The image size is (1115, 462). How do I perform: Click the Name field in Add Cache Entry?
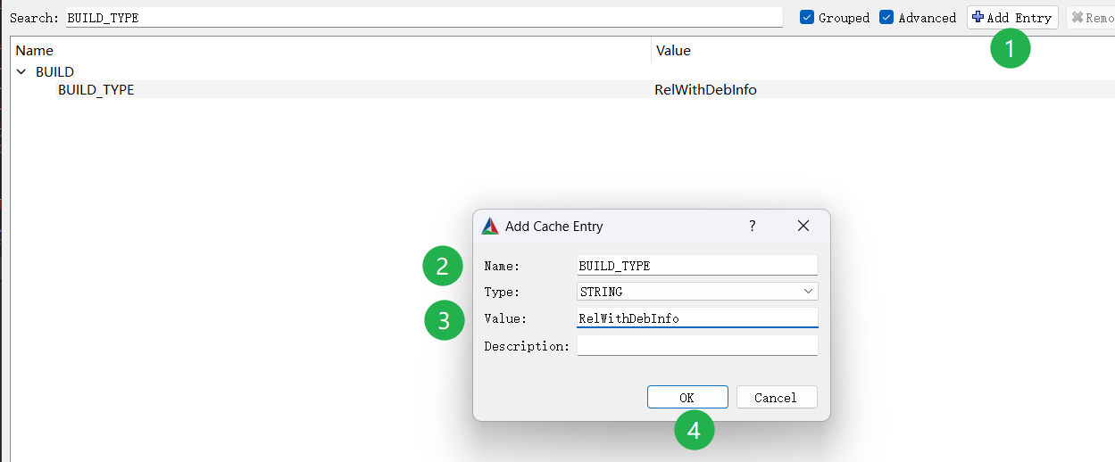tap(697, 266)
